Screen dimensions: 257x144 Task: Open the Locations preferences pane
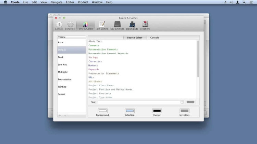pos(145,26)
